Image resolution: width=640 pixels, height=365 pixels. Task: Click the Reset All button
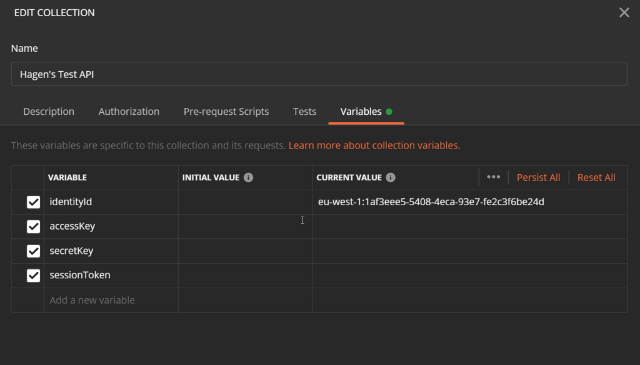tap(596, 178)
